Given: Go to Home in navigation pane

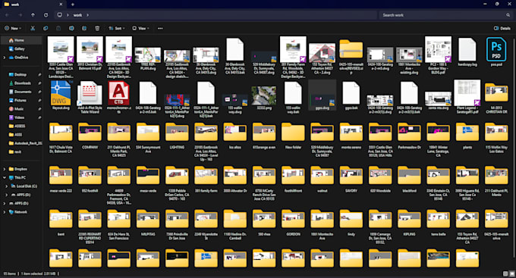Looking at the screenshot, I should point(21,40).
